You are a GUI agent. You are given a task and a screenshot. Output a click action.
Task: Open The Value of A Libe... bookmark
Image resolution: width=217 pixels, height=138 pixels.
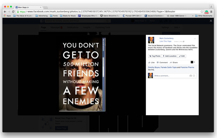(x=23, y=16)
